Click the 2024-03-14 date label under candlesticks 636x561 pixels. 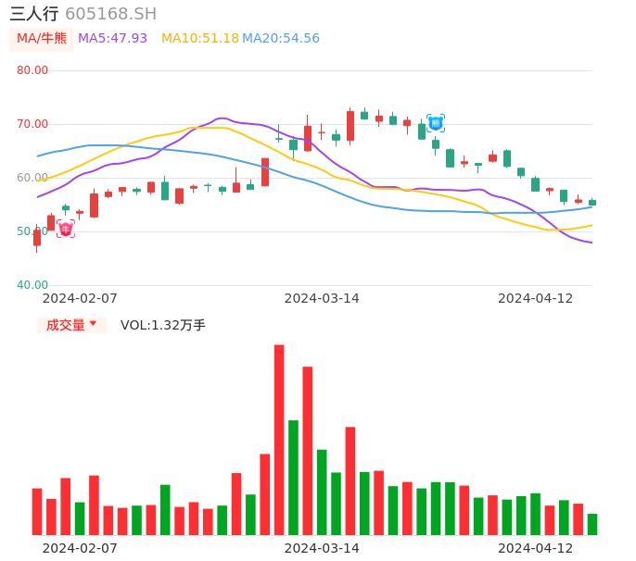point(322,298)
